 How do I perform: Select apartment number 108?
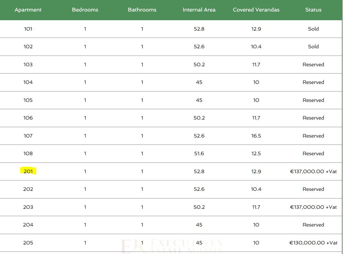(28, 154)
